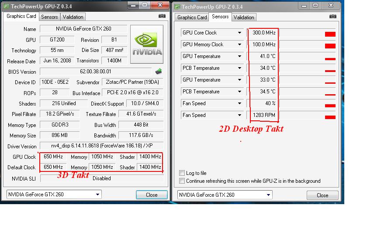Switch to the Validation tab in the left window
The width and height of the screenshot is (367, 229).
(x=73, y=17)
